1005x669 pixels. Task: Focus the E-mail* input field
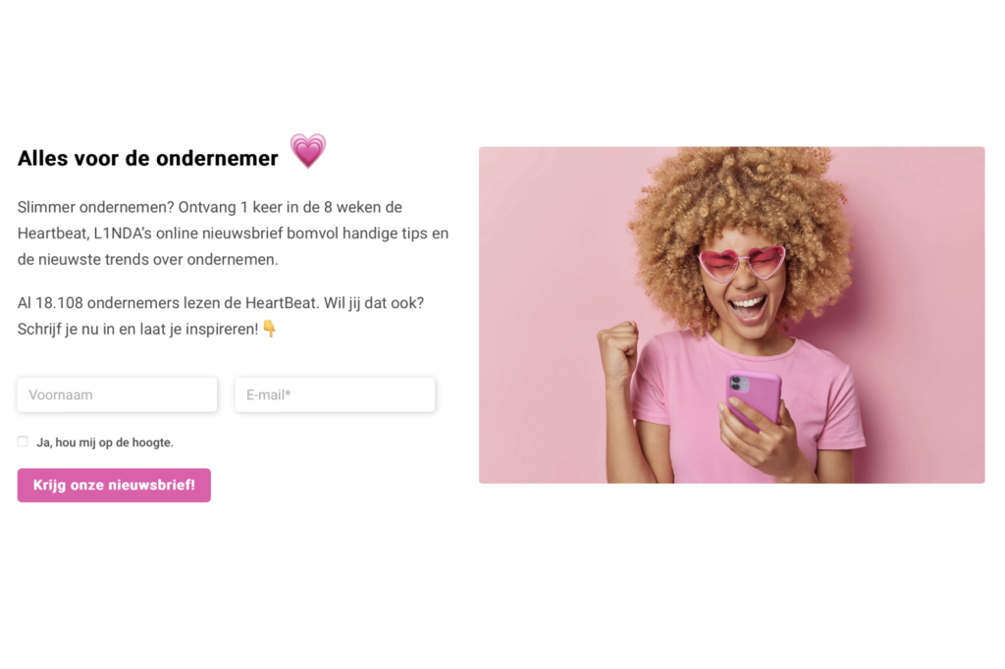point(336,394)
